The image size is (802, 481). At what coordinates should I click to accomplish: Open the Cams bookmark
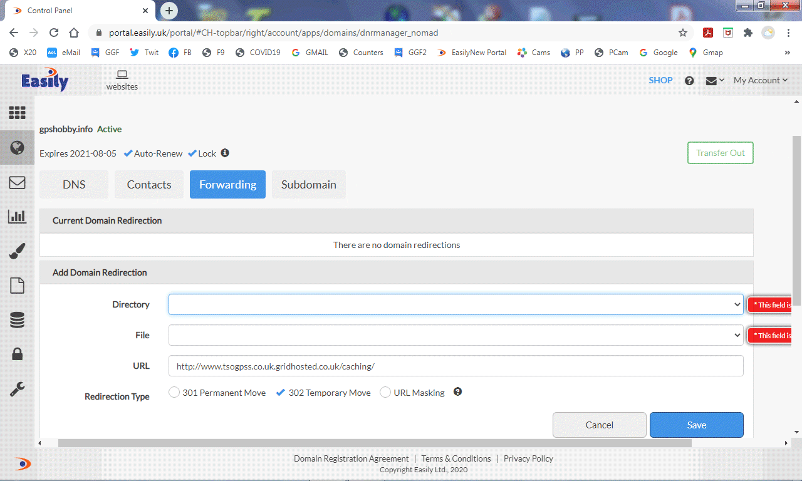[x=533, y=53]
